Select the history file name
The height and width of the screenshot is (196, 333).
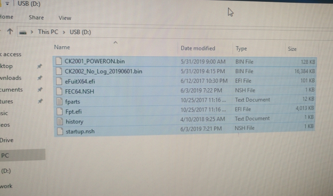[75, 122]
